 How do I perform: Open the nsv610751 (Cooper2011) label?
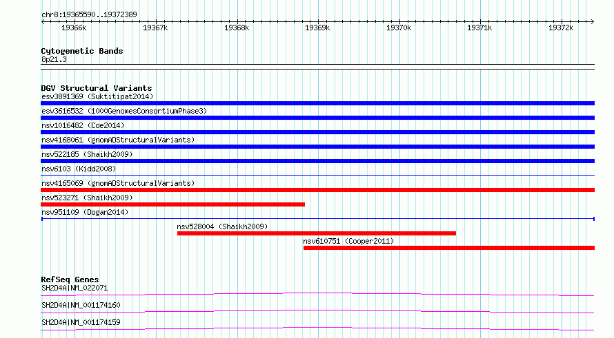(348, 241)
